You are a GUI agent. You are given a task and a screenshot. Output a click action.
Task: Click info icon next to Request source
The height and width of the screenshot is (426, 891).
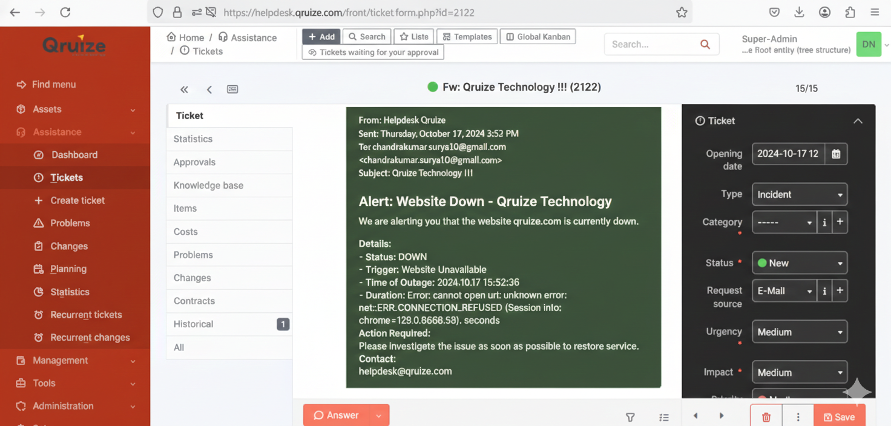coord(824,291)
